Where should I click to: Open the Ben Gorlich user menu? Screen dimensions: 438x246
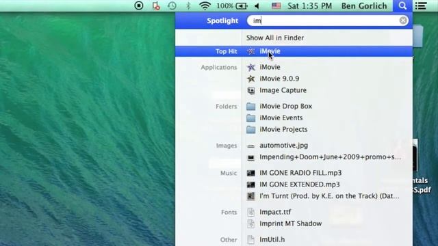click(364, 6)
